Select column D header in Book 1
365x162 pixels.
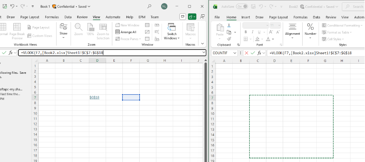[97, 61]
